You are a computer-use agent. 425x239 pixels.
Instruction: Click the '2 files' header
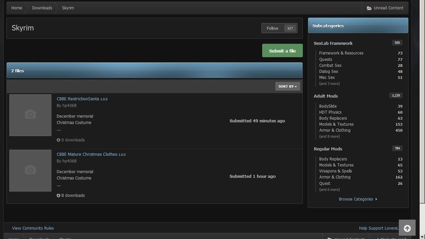pos(155,71)
